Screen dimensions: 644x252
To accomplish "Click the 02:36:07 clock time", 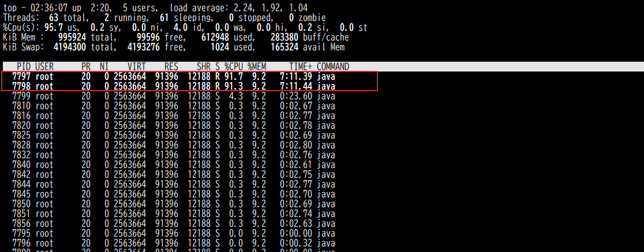I will (x=49, y=8).
